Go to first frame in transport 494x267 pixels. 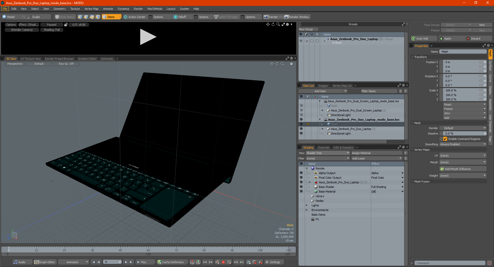(x=93, y=262)
